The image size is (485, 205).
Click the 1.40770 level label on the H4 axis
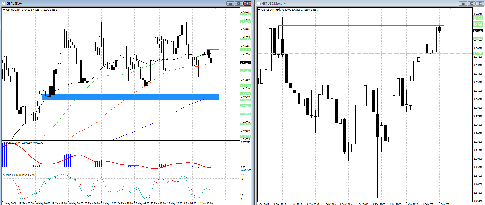pos(245,100)
